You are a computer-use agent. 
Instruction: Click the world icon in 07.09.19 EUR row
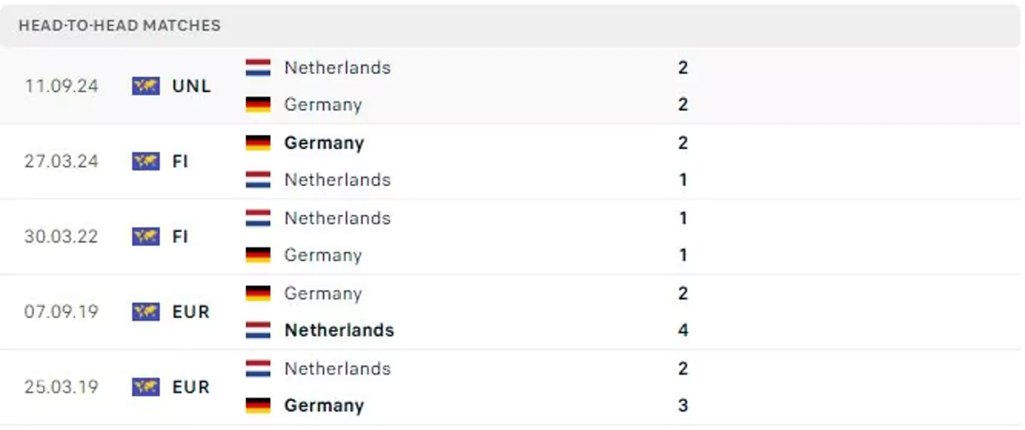(x=145, y=311)
